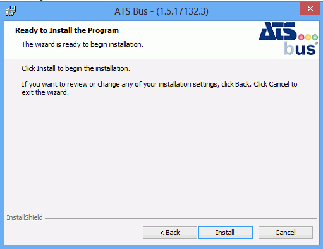This screenshot has height=249, width=323.
Task: Cancel the ATS Bus setup wizard
Action: click(286, 233)
